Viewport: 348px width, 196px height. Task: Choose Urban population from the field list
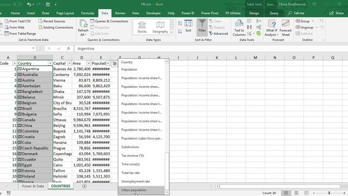141,190
